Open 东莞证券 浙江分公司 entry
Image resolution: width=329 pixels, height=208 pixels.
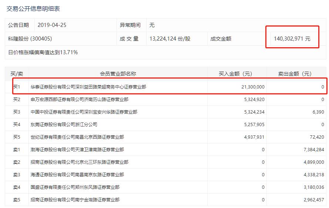point(64,124)
